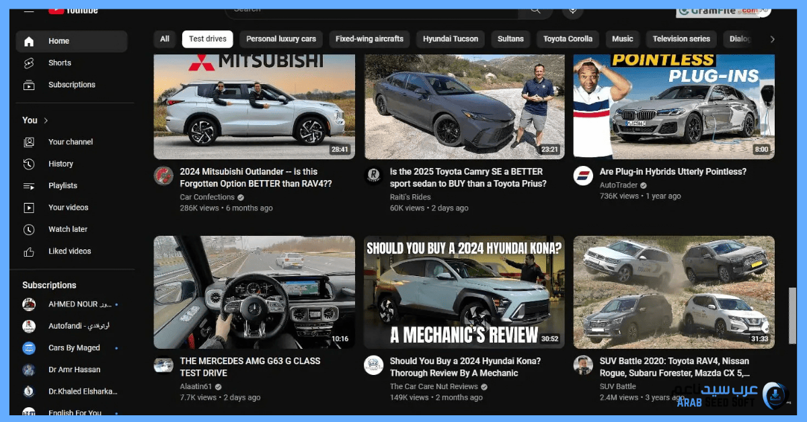
Task: Click the Your channel sidebar icon
Action: 29,142
